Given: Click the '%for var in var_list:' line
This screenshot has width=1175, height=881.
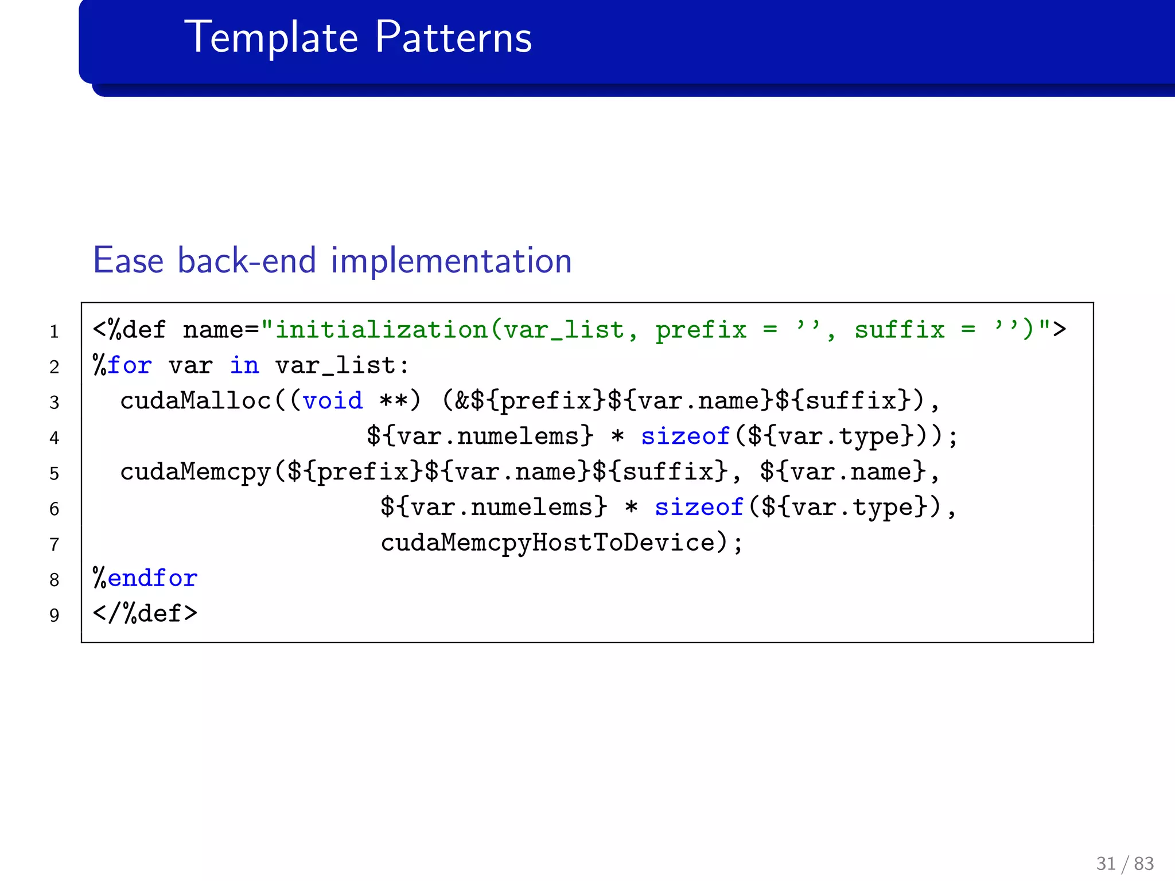Looking at the screenshot, I should (x=251, y=365).
